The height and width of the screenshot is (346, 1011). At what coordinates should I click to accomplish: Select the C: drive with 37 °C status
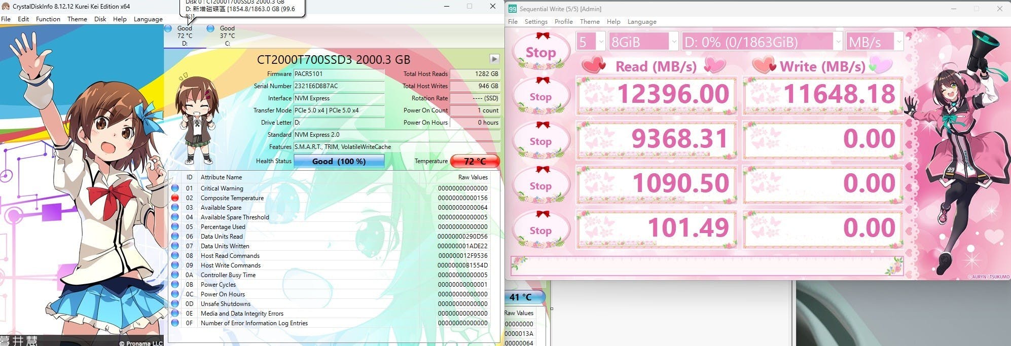227,35
